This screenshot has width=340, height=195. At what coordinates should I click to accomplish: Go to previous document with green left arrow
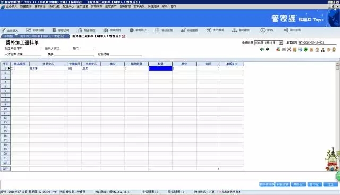tap(262, 49)
